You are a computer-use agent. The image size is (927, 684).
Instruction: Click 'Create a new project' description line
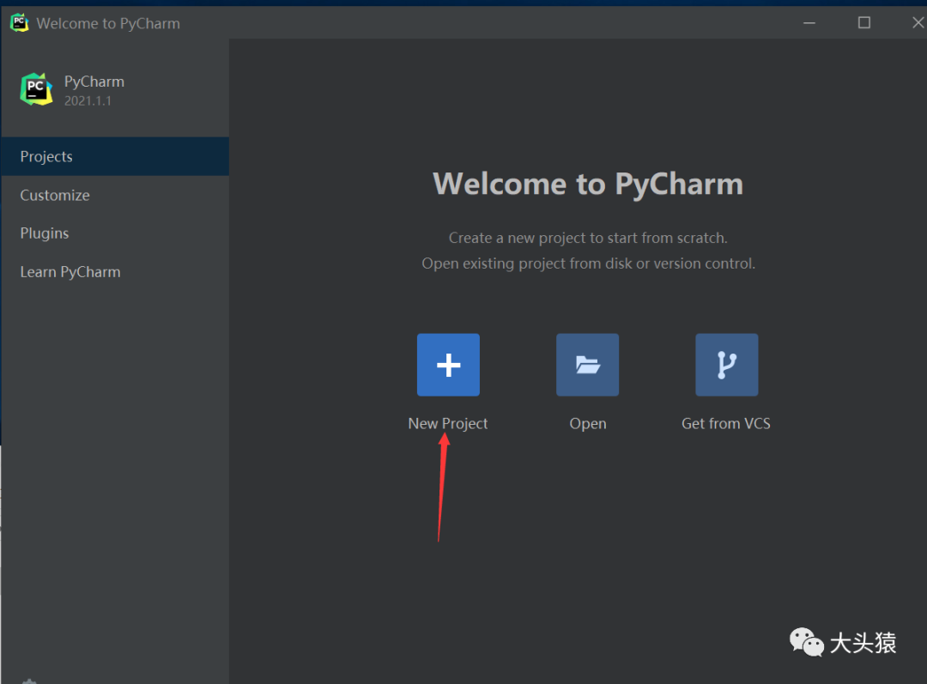click(588, 238)
